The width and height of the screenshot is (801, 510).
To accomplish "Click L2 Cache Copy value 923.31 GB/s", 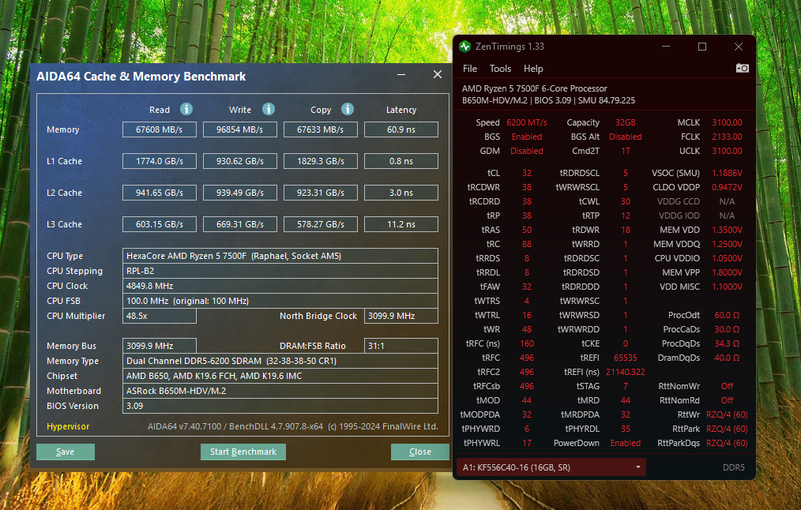I will point(320,193).
